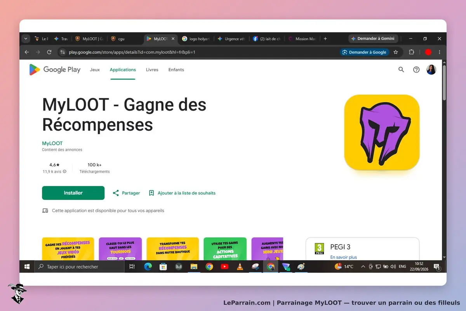Open the Actions caritatives green screenshot

coord(225,249)
